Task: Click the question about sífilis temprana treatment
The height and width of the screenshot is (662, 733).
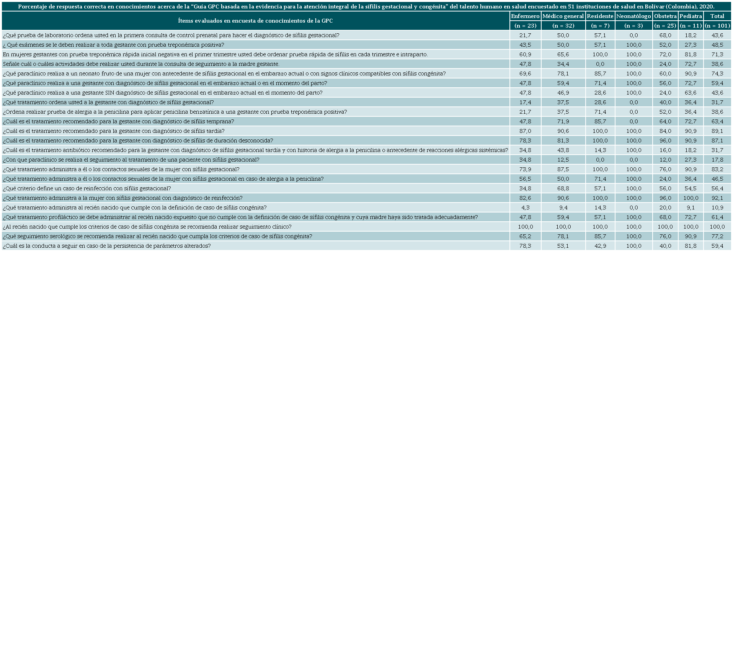Action: [x=118, y=121]
